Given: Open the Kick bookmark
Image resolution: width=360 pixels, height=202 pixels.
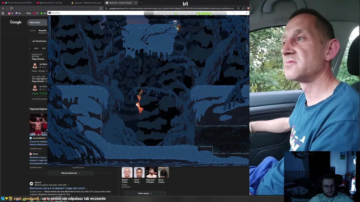Looking at the screenshot, I should tap(44, 13).
